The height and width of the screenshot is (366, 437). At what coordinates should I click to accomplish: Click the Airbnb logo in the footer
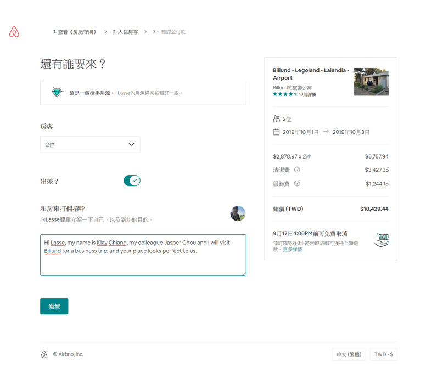44,354
